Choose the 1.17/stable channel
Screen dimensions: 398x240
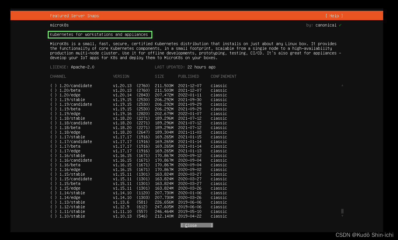139,137
